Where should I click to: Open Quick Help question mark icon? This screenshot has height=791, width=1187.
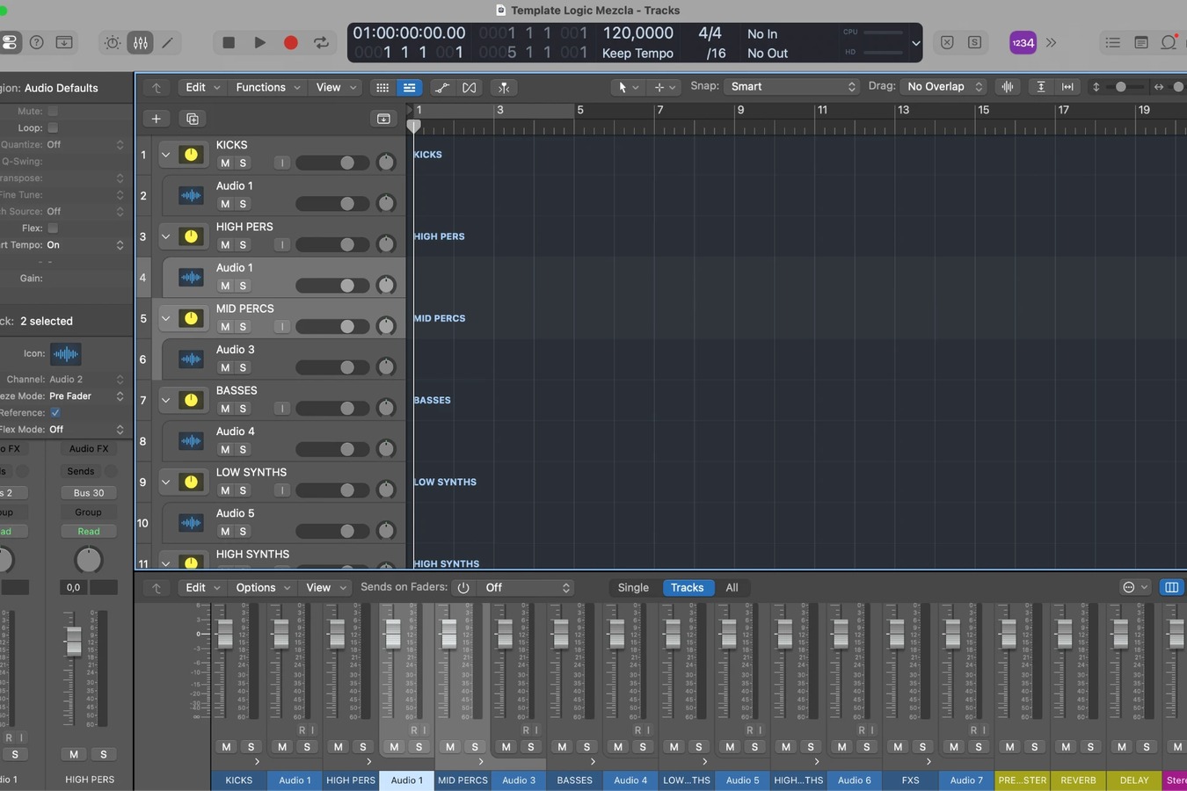coord(37,42)
